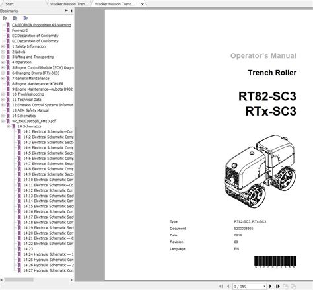Screen dimensions: 313x290
Task: Click bookmark icon beside Foreword
Action: 8,30
